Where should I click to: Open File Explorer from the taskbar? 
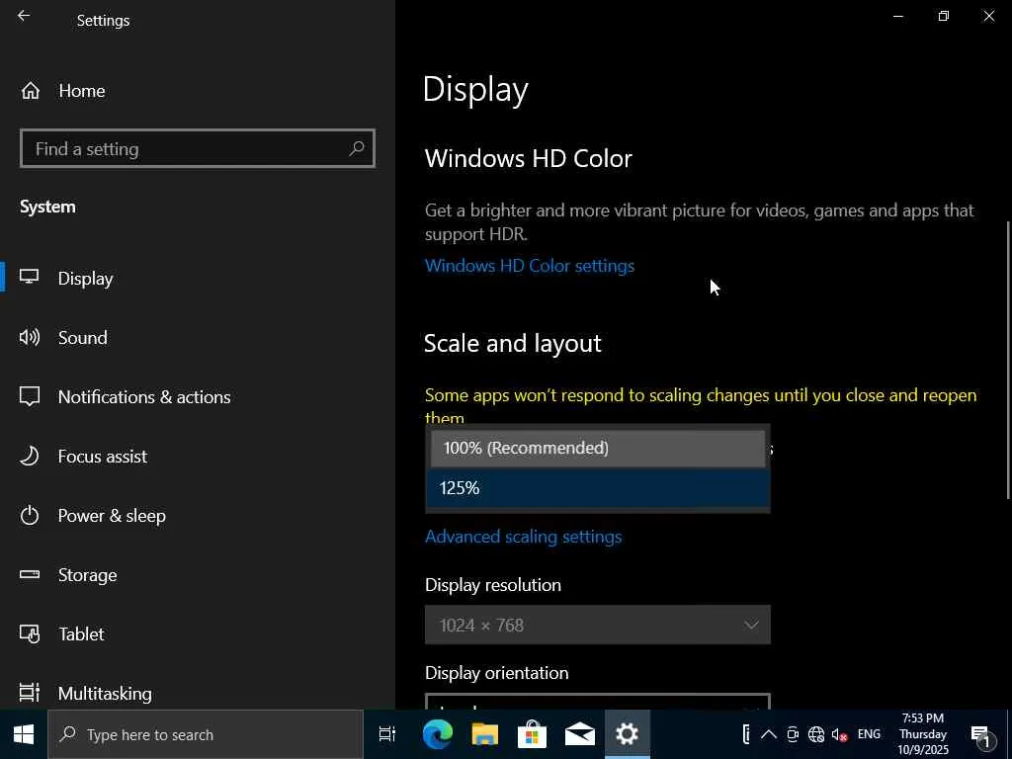[484, 734]
